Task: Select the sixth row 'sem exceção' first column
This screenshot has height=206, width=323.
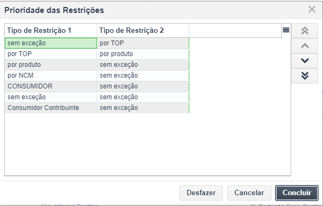Action: tap(51, 97)
